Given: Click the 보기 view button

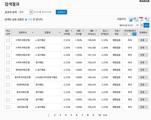Looking at the screenshot, I should pos(146,25).
